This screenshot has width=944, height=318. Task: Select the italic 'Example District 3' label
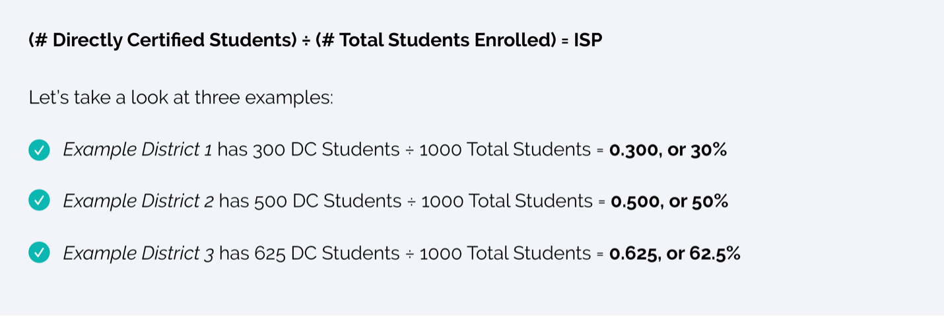(x=138, y=253)
